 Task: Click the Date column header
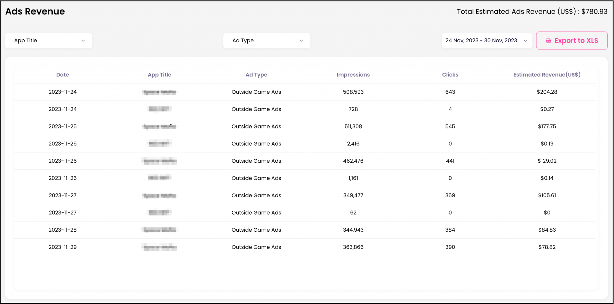coord(62,75)
